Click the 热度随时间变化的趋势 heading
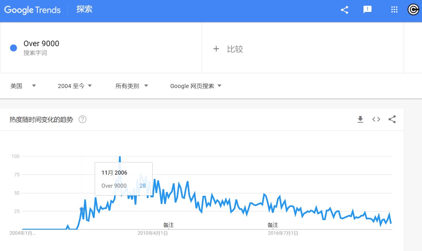The image size is (422, 251). pos(41,120)
